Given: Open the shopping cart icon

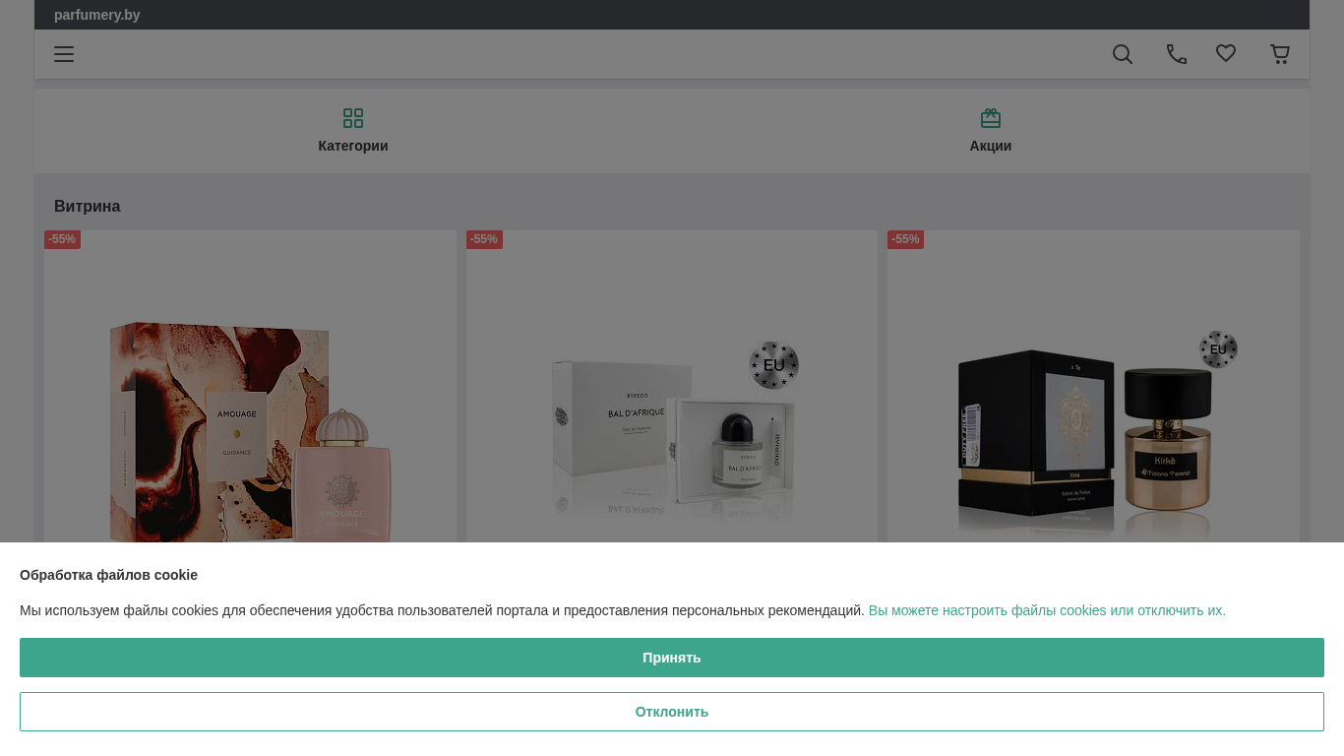Looking at the screenshot, I should (1280, 54).
